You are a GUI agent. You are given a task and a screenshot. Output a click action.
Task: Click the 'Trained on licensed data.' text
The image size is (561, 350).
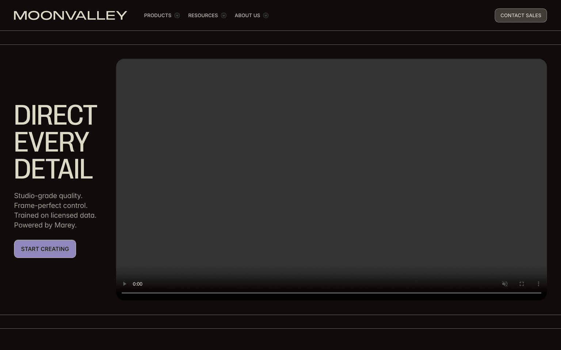pos(55,215)
